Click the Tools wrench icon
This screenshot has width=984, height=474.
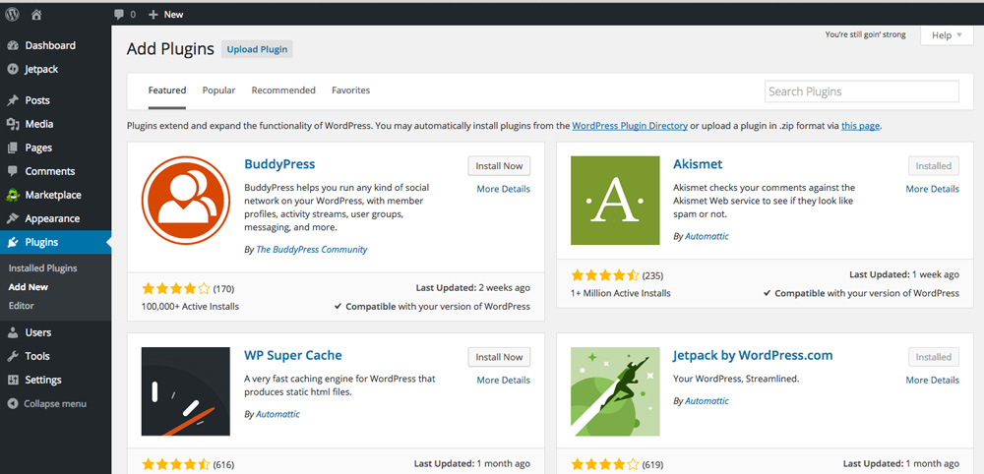(x=13, y=356)
